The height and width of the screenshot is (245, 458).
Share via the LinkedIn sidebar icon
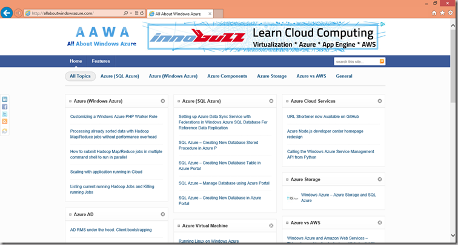click(5, 99)
